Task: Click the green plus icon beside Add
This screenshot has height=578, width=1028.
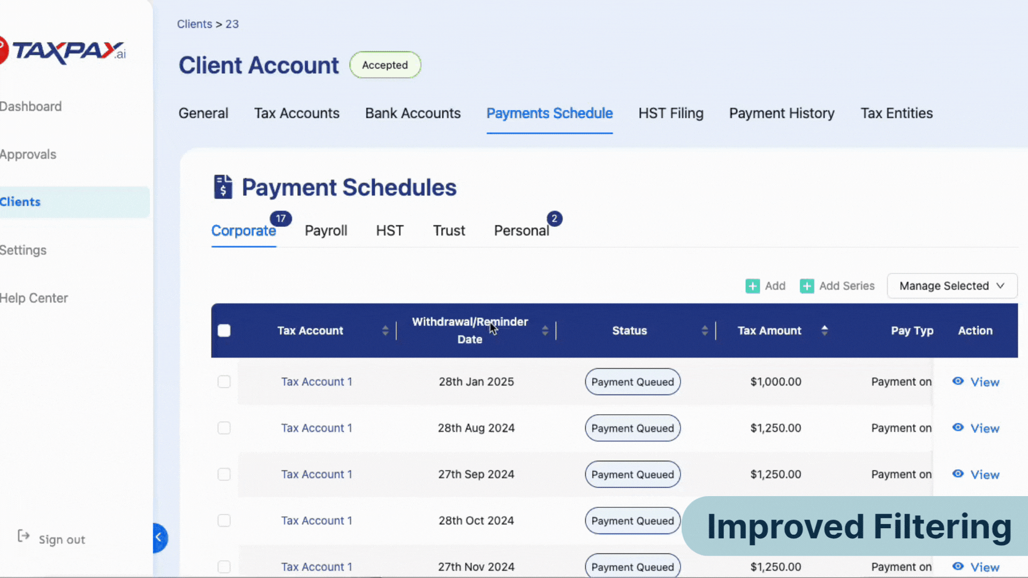Action: (x=752, y=286)
